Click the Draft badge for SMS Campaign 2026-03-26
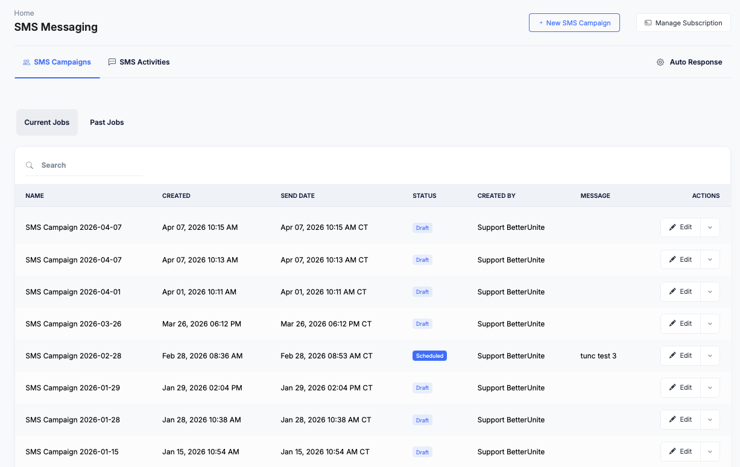Screen dimensions: 740x467 tap(422, 324)
